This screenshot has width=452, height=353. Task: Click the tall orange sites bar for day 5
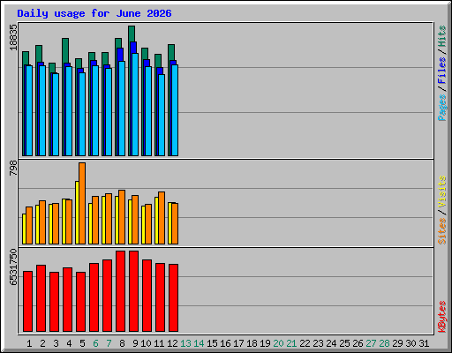82,203
